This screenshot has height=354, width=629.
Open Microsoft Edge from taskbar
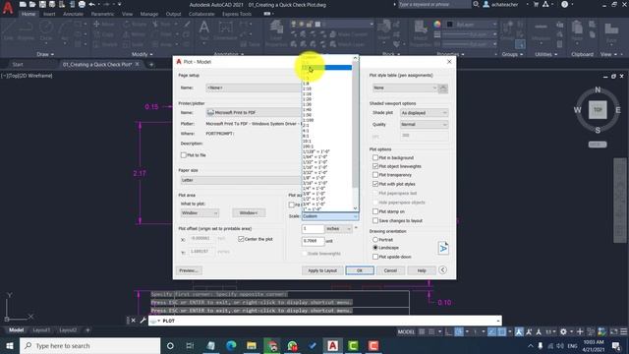pos(231,345)
